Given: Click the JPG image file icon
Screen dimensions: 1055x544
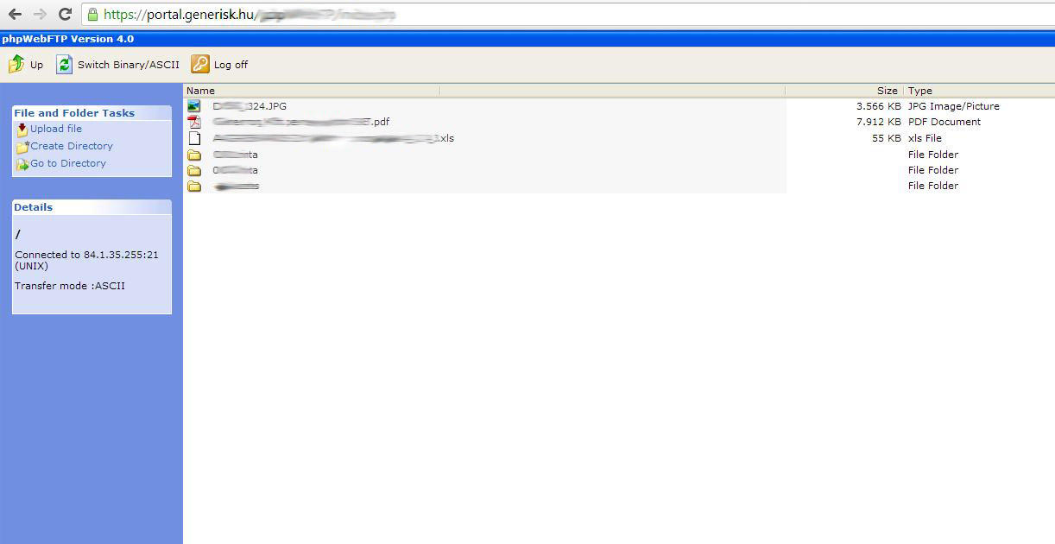Looking at the screenshot, I should tap(194, 106).
